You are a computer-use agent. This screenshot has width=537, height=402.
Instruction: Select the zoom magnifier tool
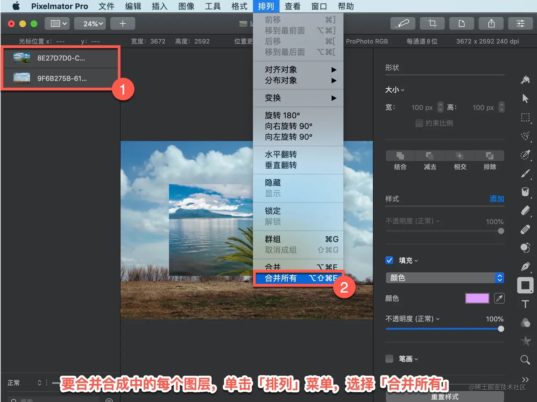(x=525, y=360)
